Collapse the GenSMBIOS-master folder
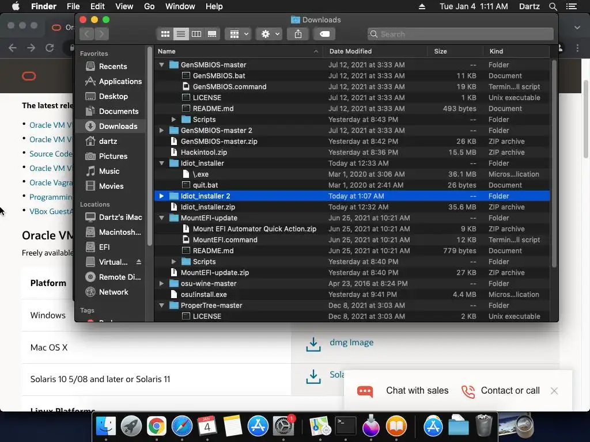 click(161, 64)
